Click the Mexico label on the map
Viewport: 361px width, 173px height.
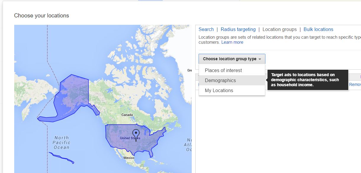click(x=129, y=158)
